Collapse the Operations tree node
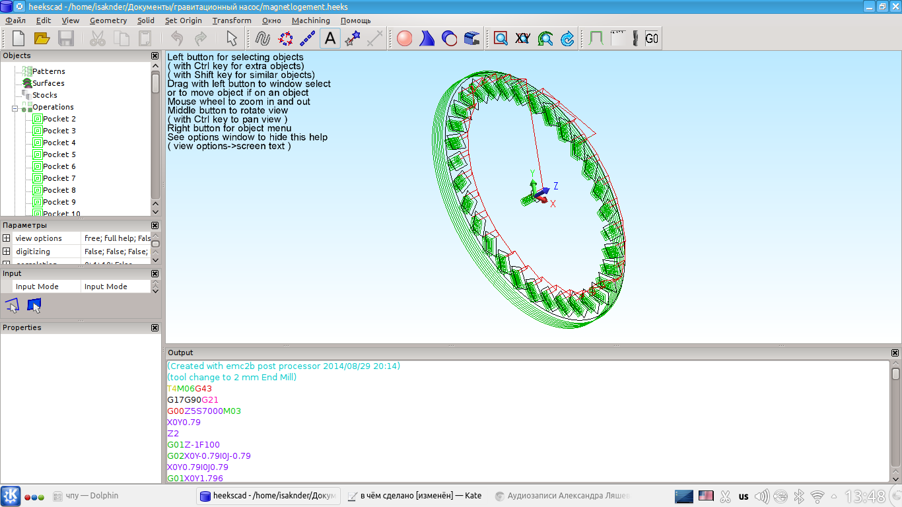Image resolution: width=902 pixels, height=507 pixels. pyautogui.click(x=15, y=108)
